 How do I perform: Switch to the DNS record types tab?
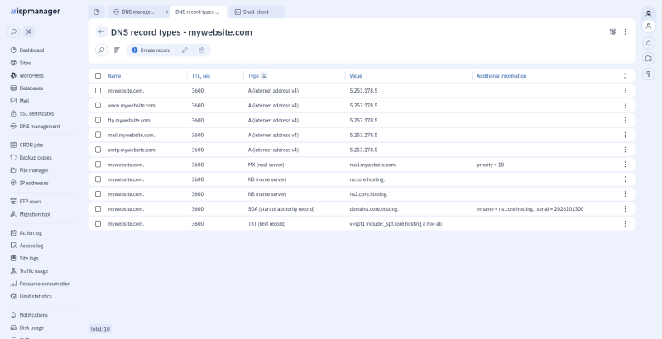pos(198,12)
